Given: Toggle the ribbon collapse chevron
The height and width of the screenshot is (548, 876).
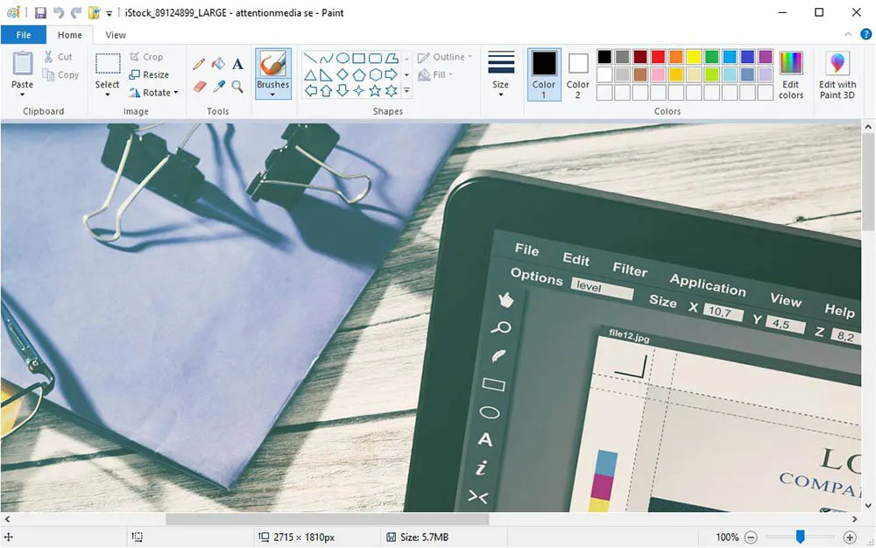Looking at the screenshot, I should pyautogui.click(x=848, y=34).
